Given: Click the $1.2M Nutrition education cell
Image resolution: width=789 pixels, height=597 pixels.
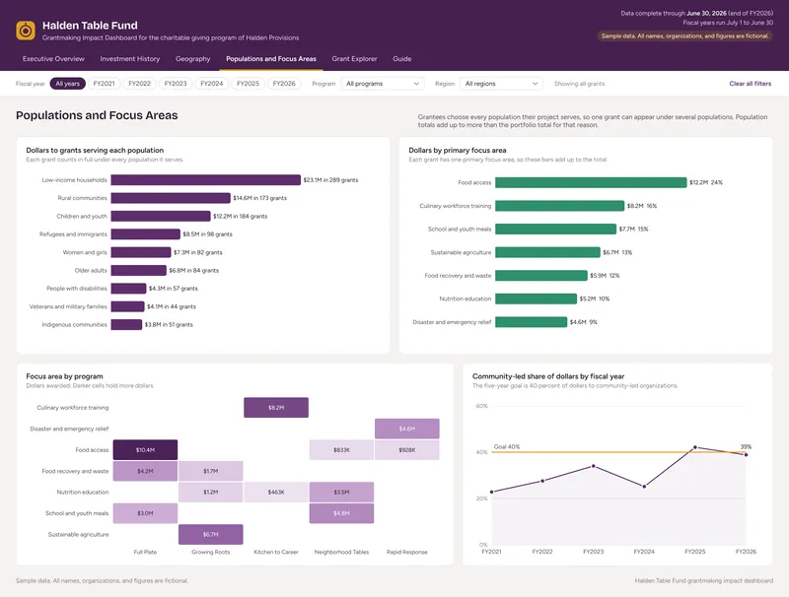Looking at the screenshot, I should click(x=211, y=492).
